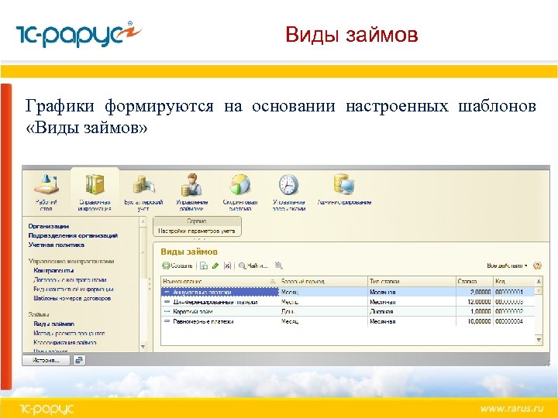
Task: Select the Аннуитетные платежи row
Action: click(x=347, y=292)
